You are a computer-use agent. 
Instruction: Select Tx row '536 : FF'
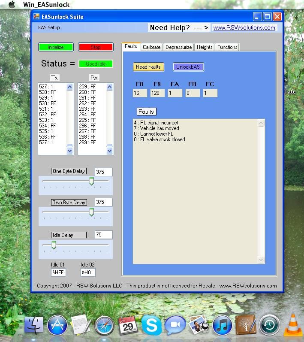click(47, 137)
